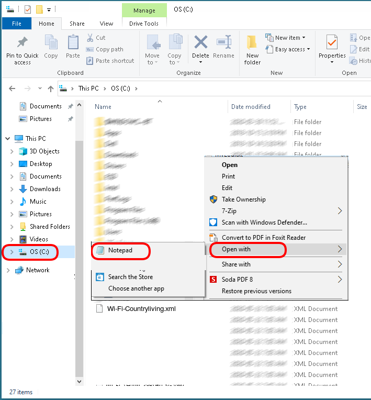Click Restore previous versions
The height and width of the screenshot is (400, 371).
[276, 291]
